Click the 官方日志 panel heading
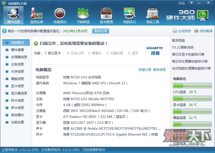 [178, 41]
